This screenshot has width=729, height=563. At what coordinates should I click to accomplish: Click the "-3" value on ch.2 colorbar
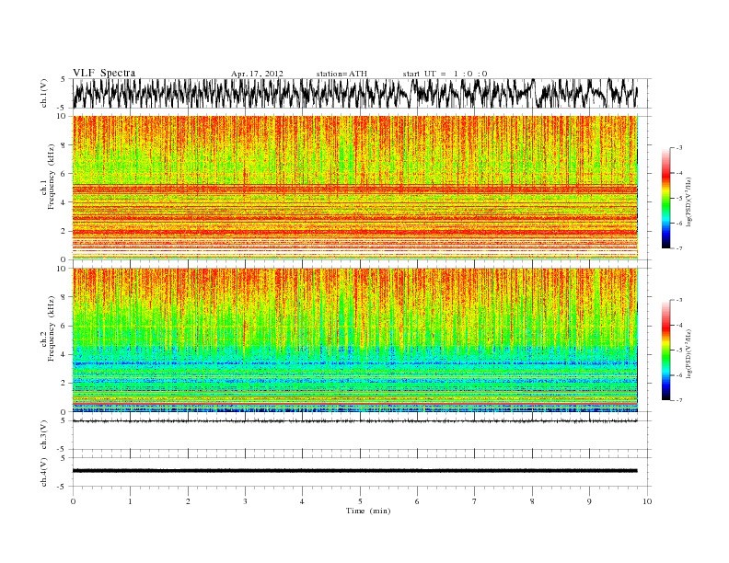679,300
